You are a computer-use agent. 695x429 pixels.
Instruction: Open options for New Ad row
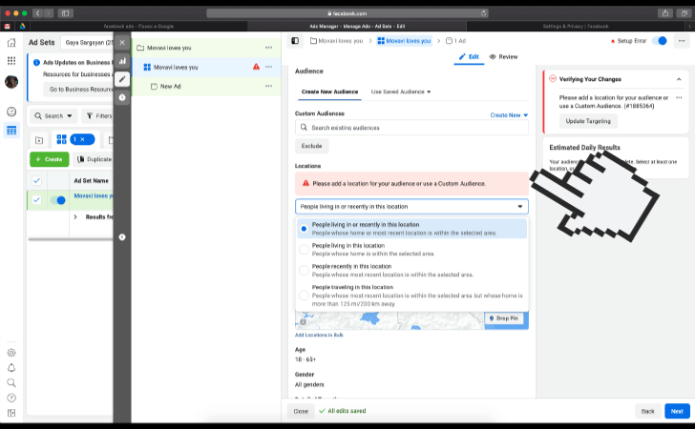click(268, 86)
